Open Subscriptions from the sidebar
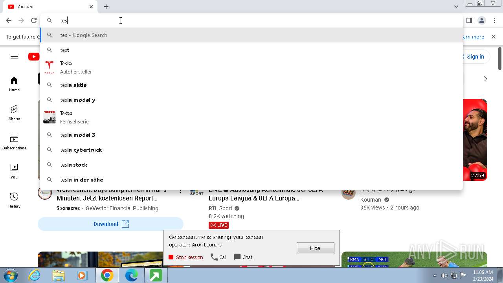 pyautogui.click(x=14, y=142)
